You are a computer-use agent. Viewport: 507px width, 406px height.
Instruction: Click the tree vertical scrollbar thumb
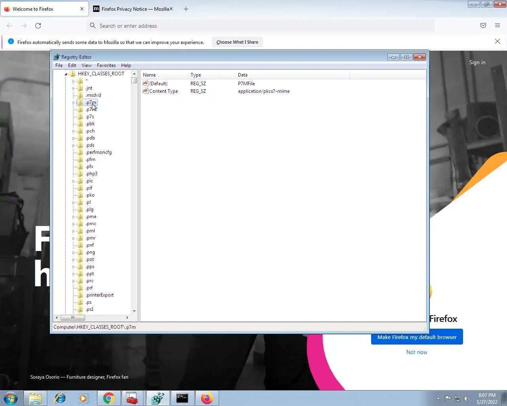click(x=134, y=80)
